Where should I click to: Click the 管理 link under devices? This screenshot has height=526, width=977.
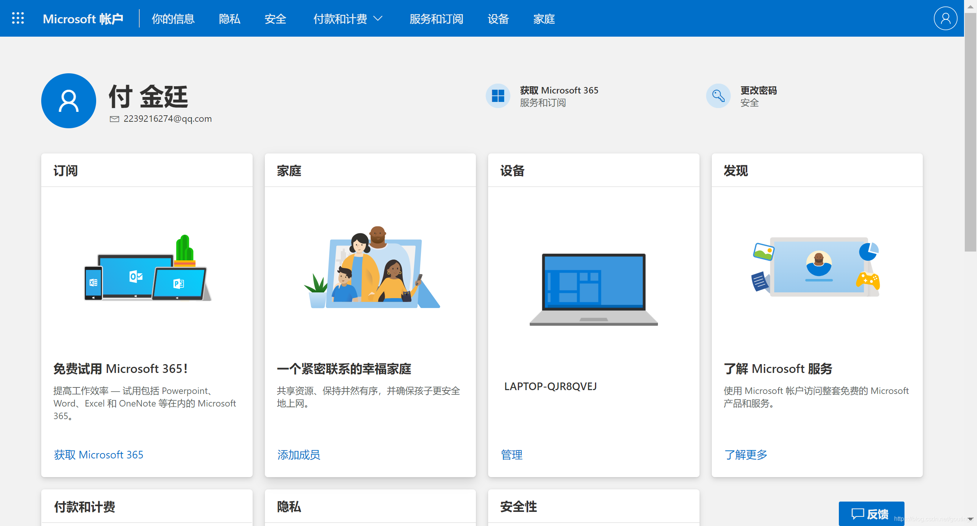click(x=511, y=455)
